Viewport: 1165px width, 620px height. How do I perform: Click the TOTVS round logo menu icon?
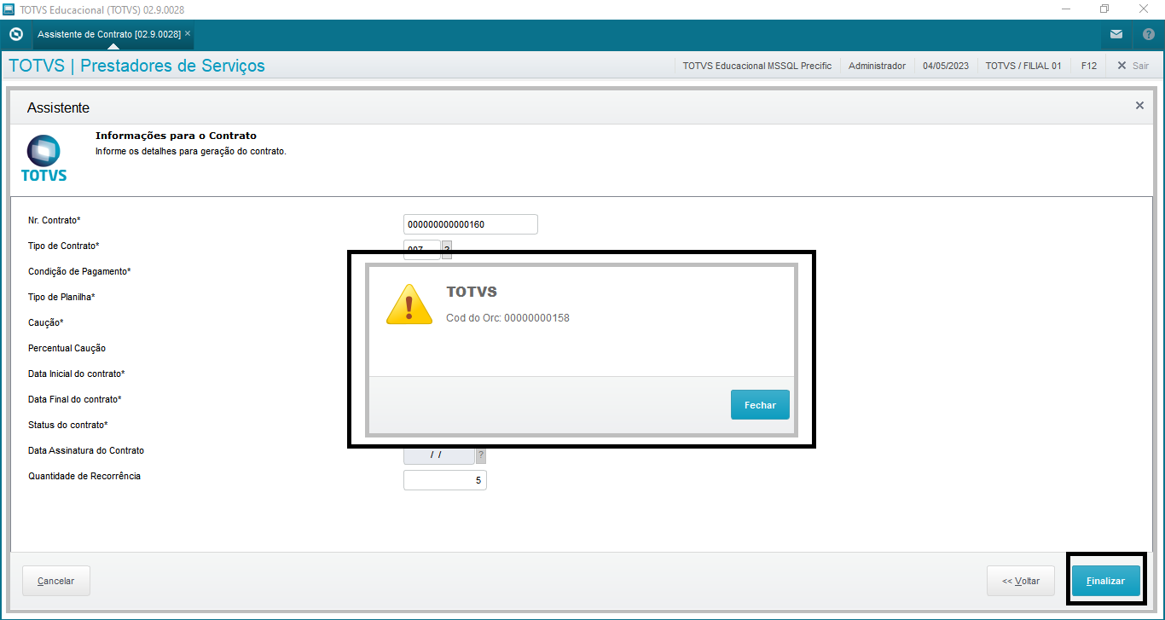(15, 35)
